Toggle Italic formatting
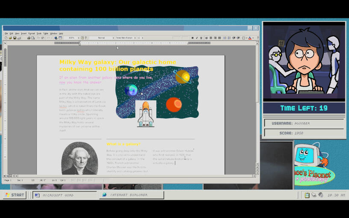 [197, 38]
